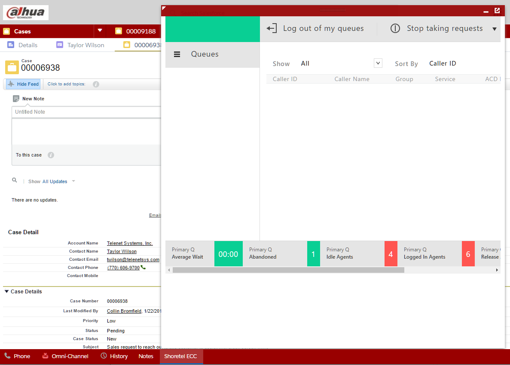Click the topics info icon

pyautogui.click(x=96, y=84)
